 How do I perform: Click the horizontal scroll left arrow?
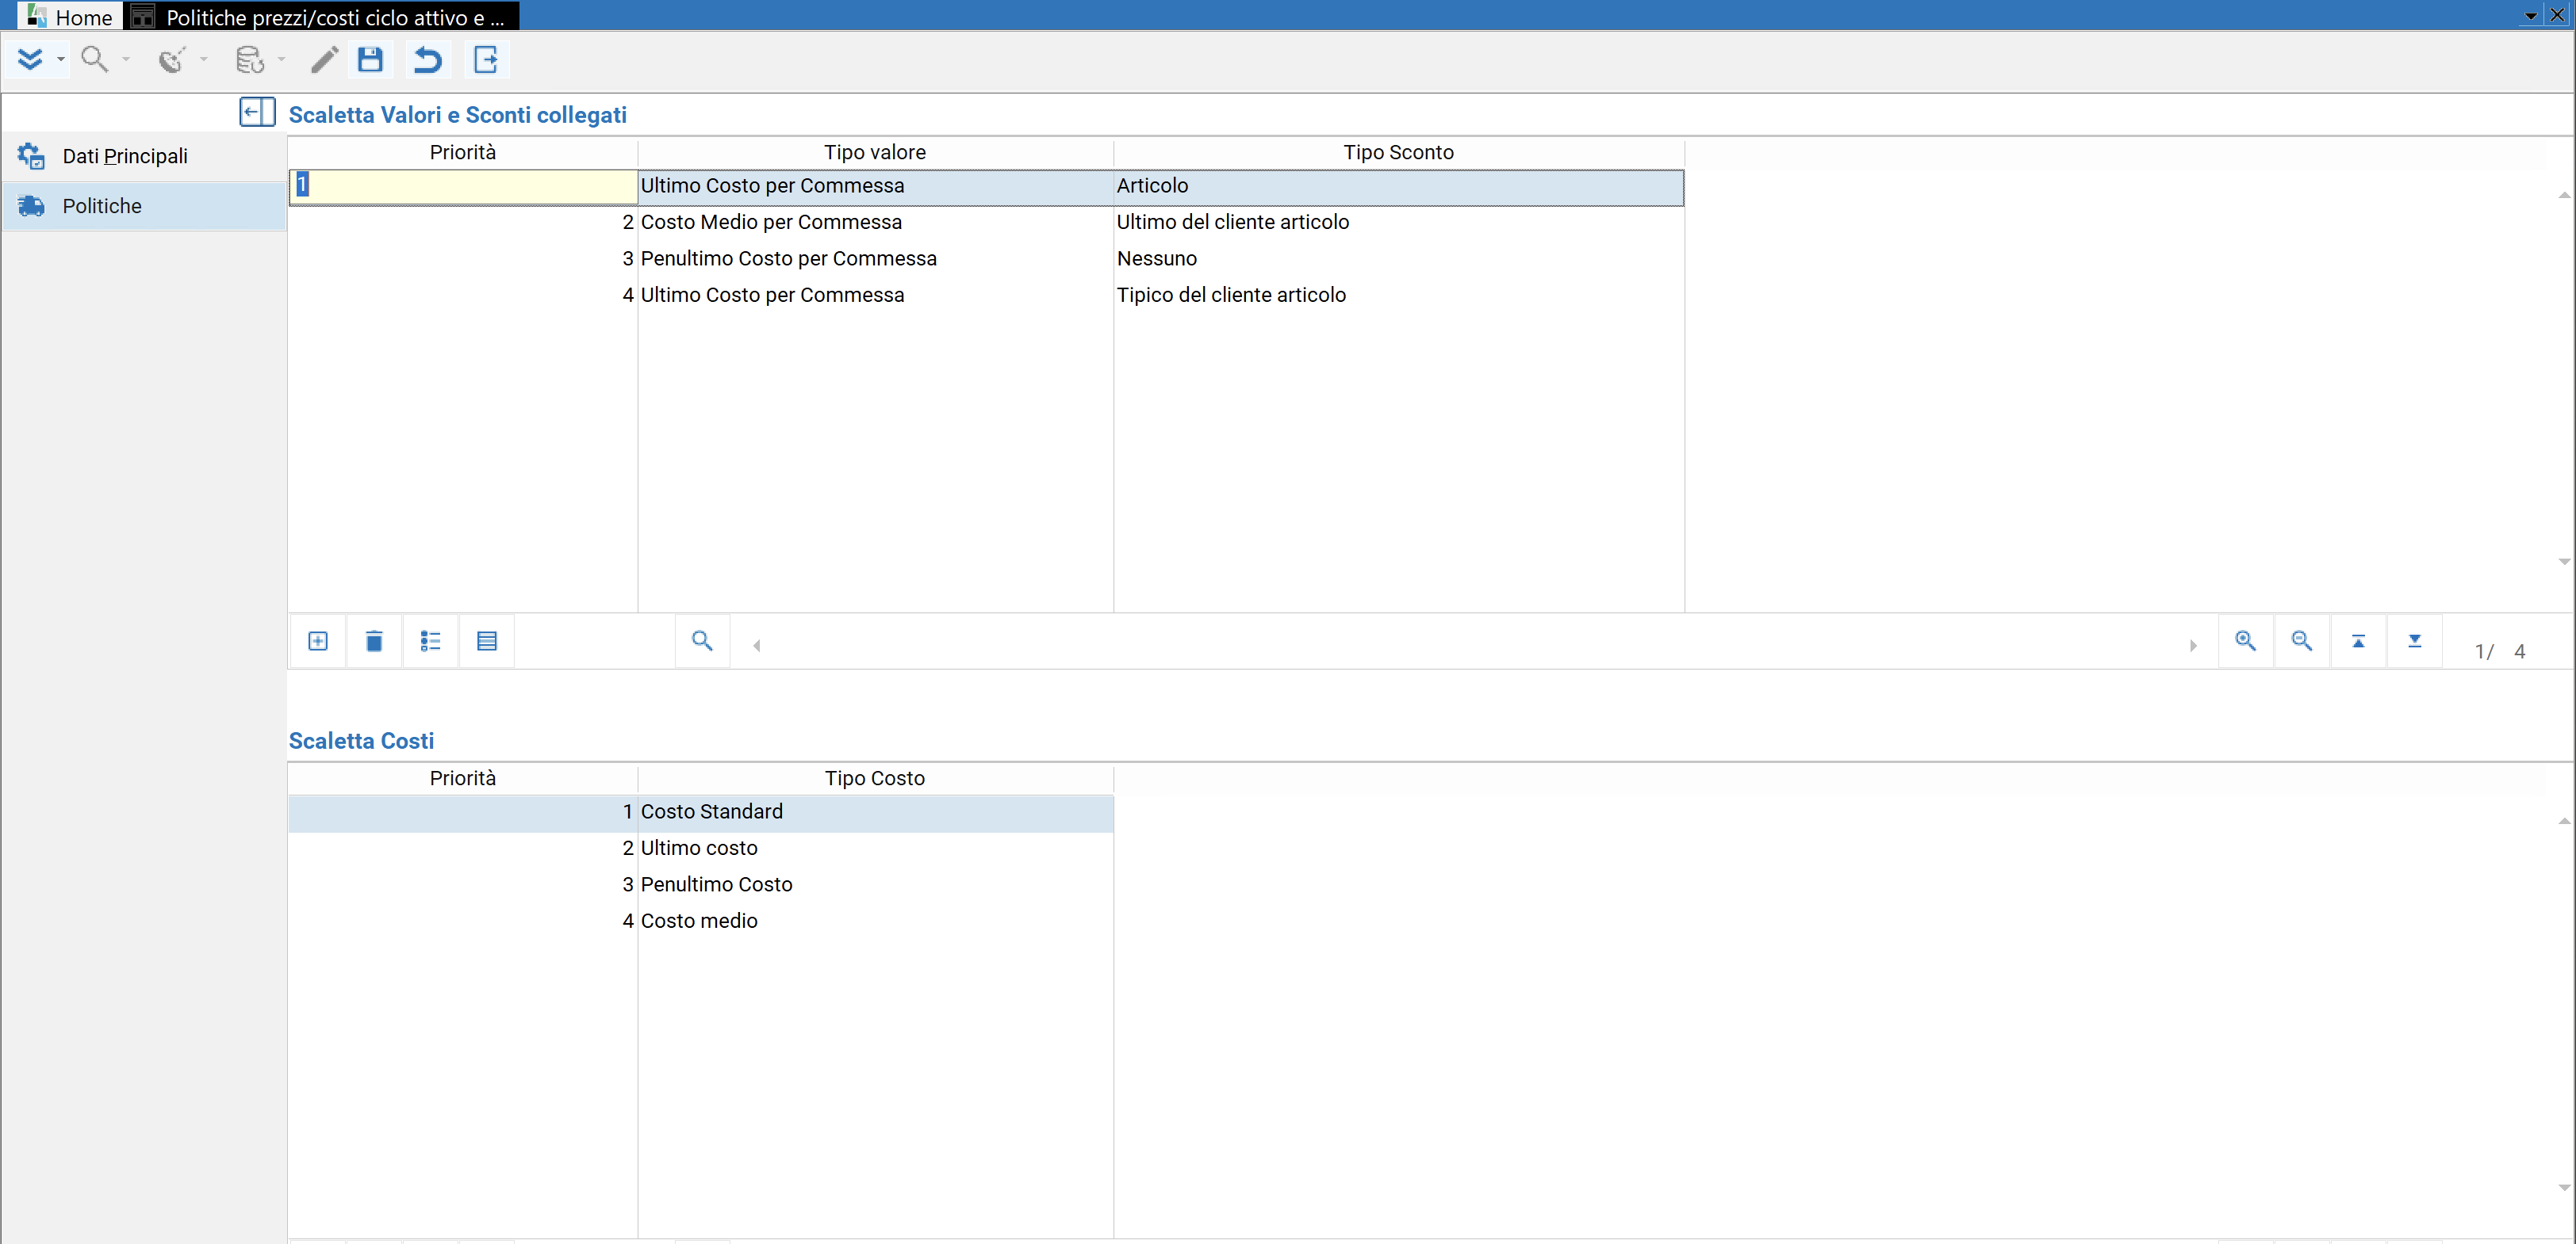pyautogui.click(x=757, y=646)
